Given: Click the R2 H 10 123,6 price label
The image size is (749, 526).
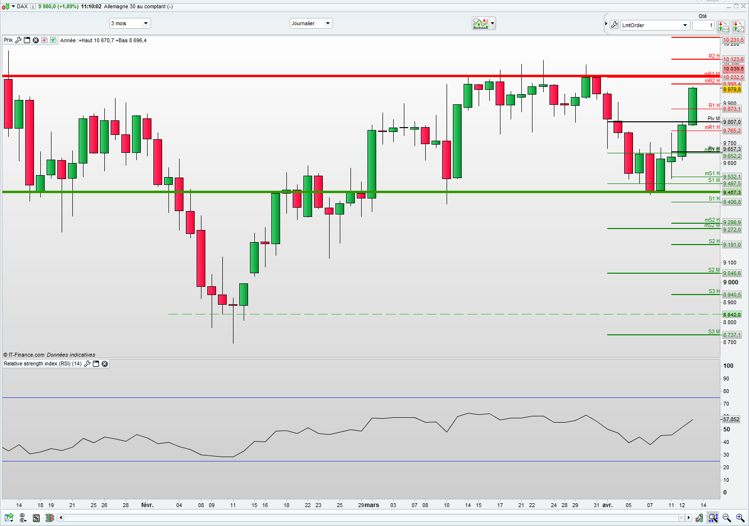Looking at the screenshot, I should coord(733,59).
